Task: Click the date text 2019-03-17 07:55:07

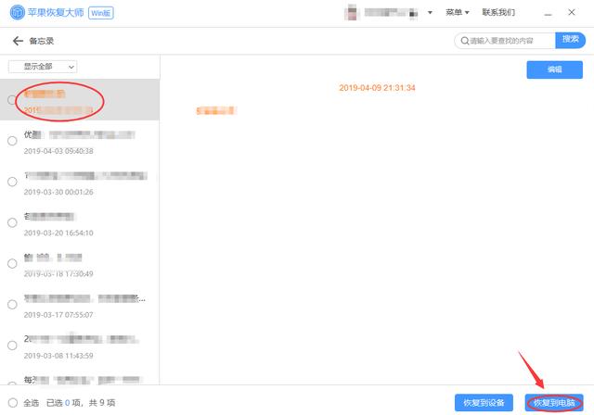Action: tap(58, 314)
